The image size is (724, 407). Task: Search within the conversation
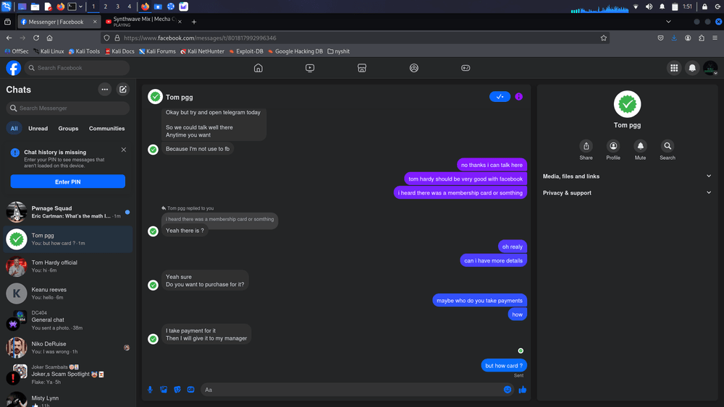[668, 150]
